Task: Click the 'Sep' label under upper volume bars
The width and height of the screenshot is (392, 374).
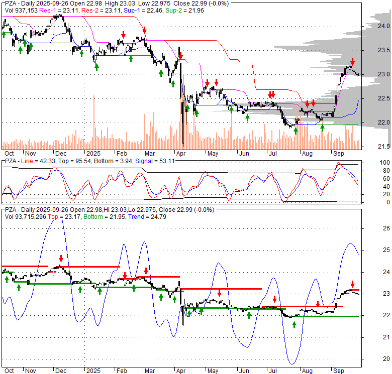Action: 339,154
